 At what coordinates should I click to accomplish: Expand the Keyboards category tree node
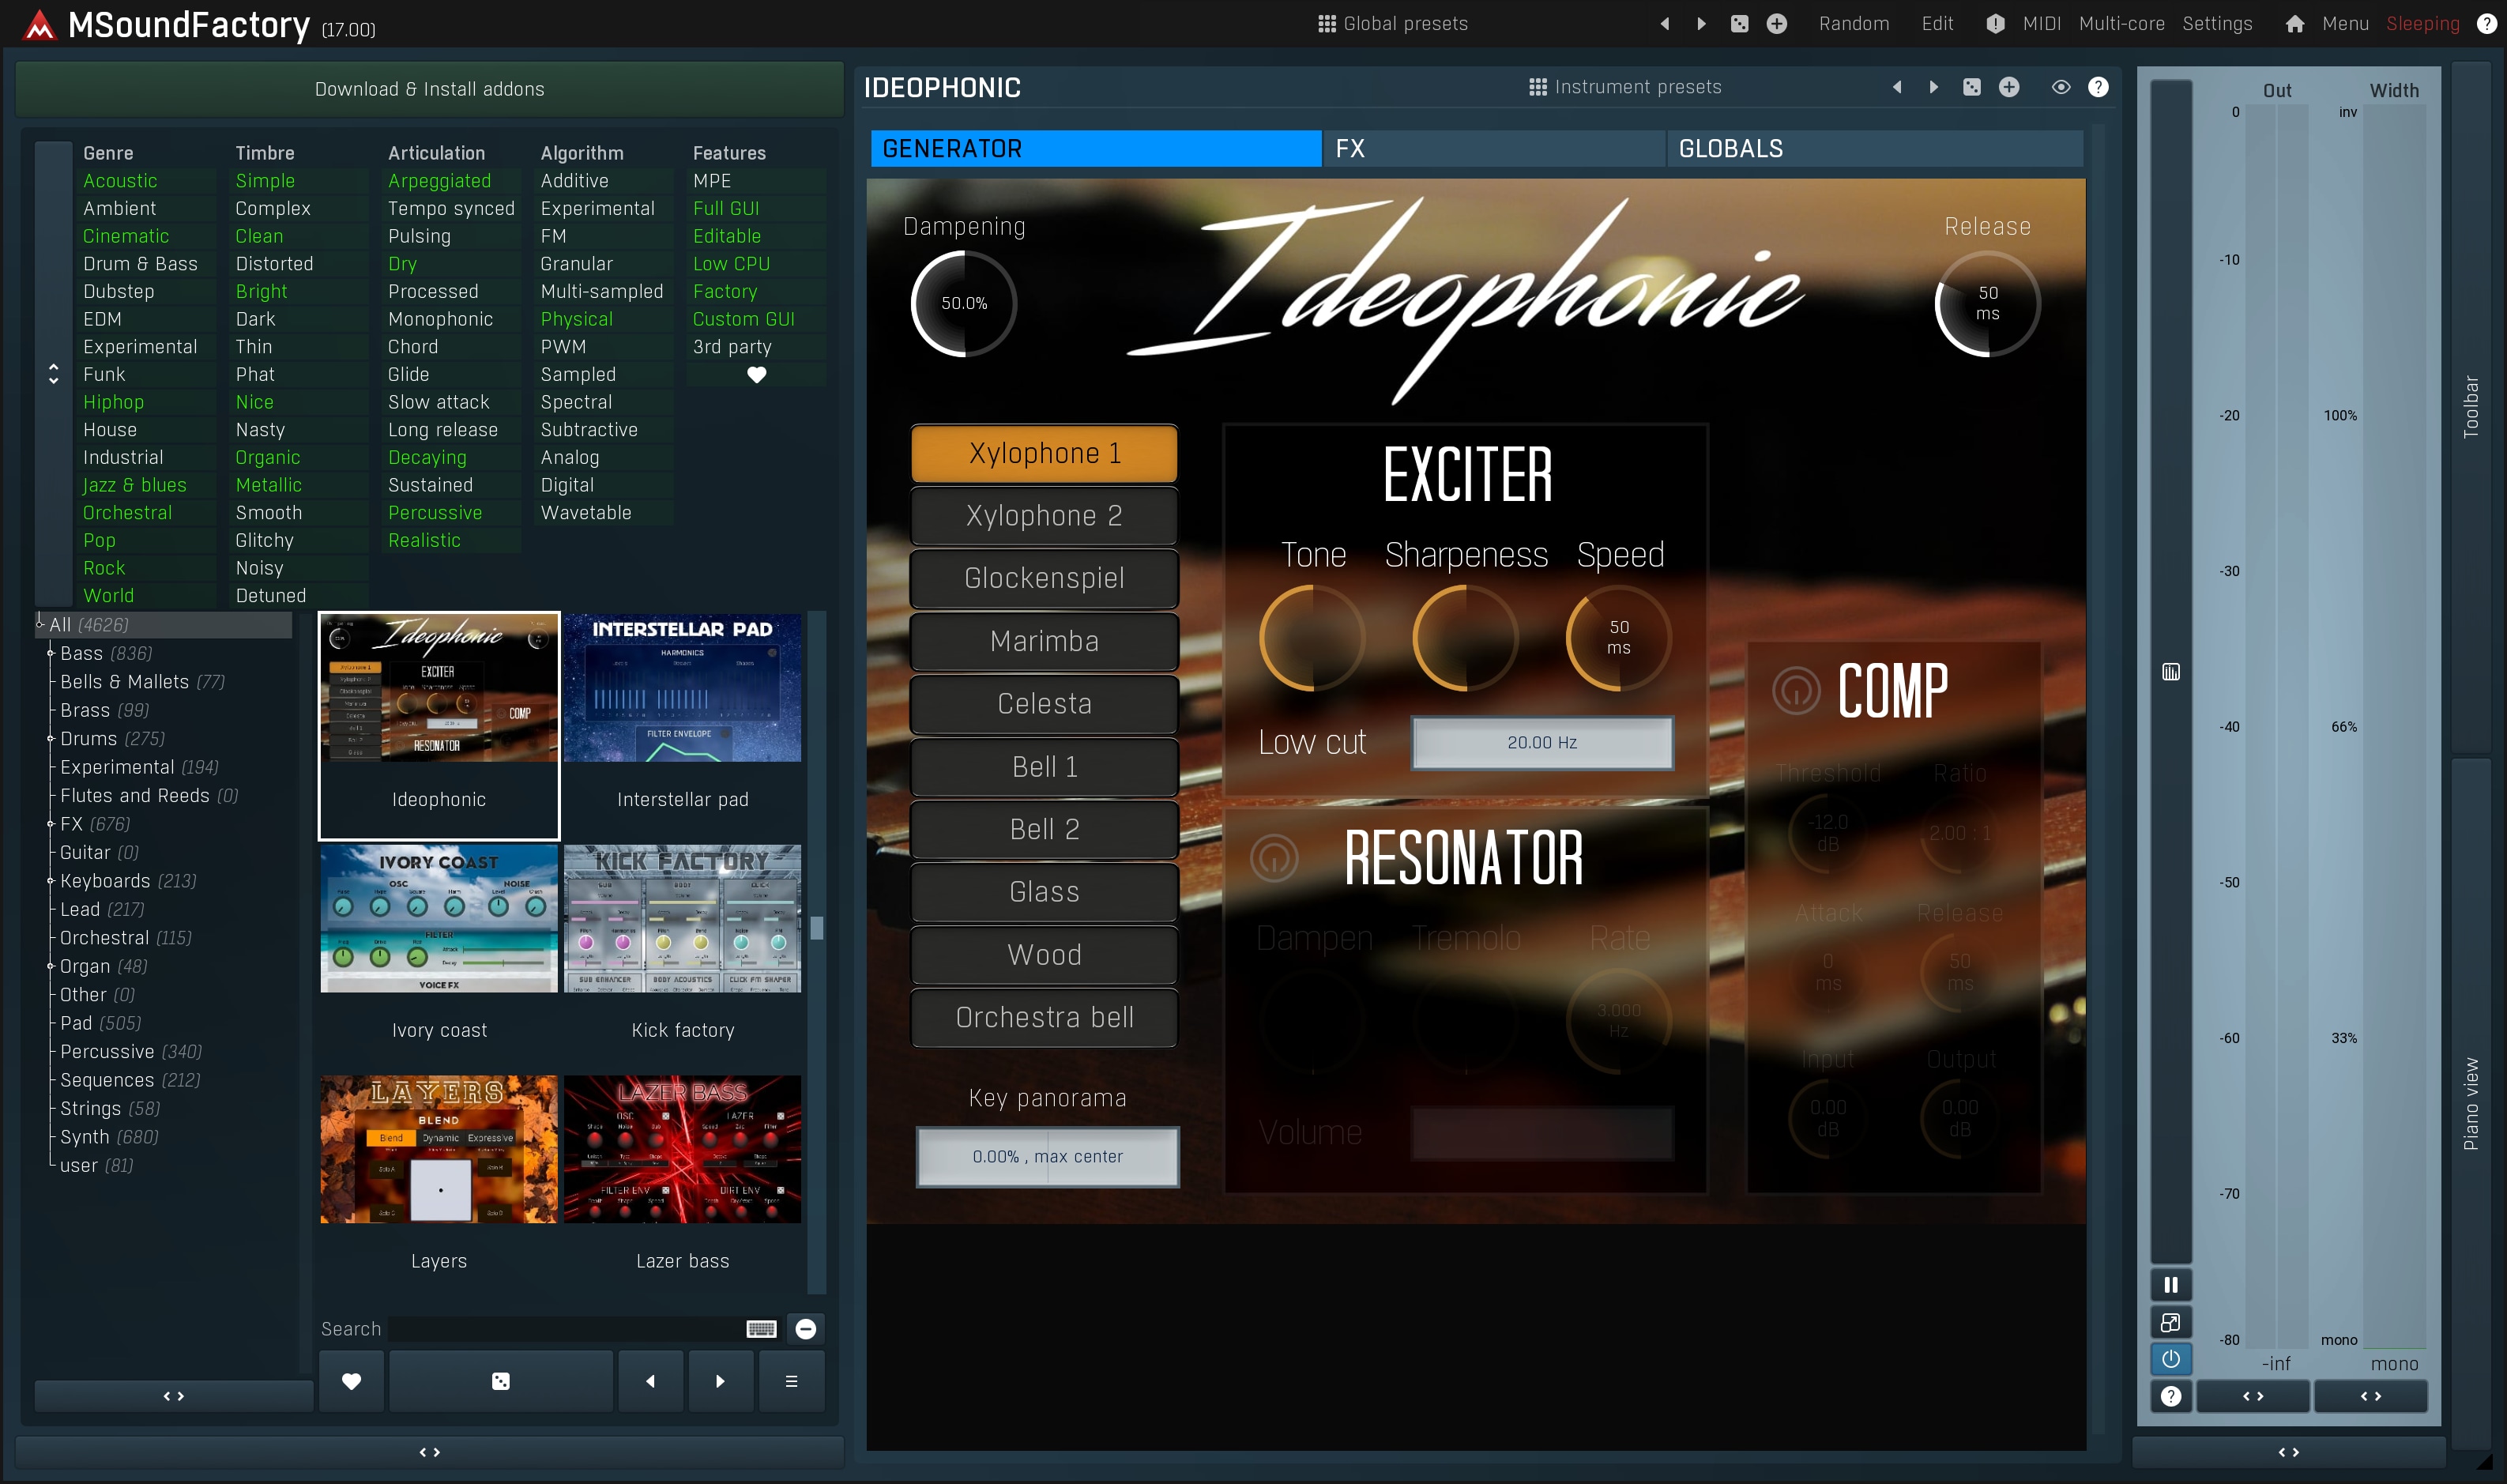(x=50, y=881)
